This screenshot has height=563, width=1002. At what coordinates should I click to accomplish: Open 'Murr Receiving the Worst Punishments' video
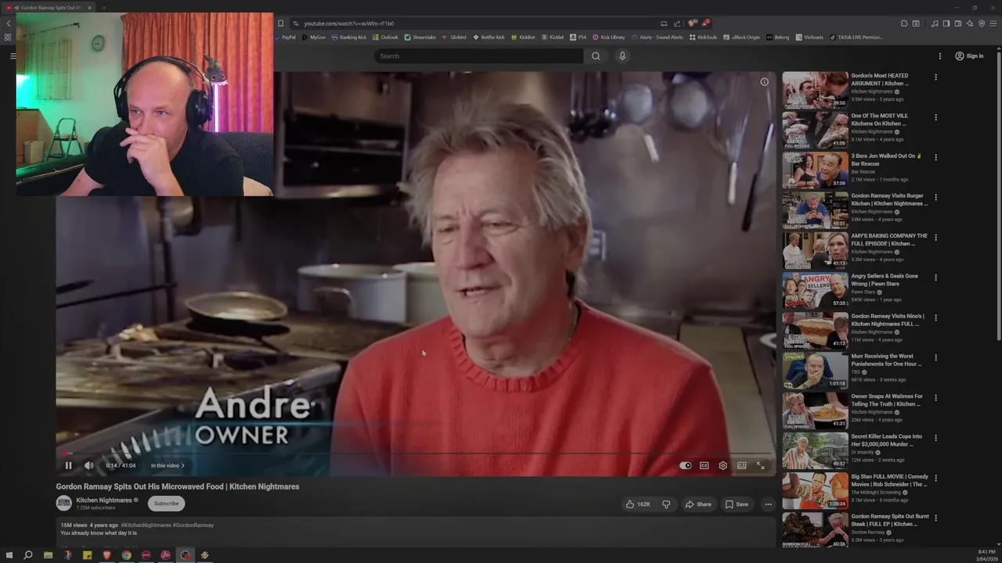click(815, 371)
